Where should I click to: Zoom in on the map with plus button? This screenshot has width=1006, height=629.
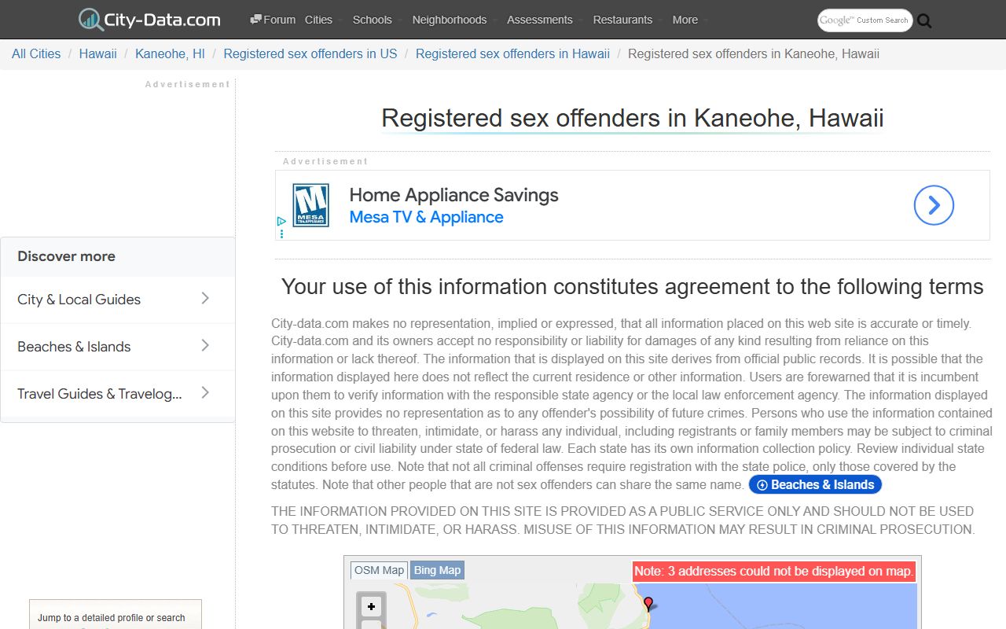(371, 606)
